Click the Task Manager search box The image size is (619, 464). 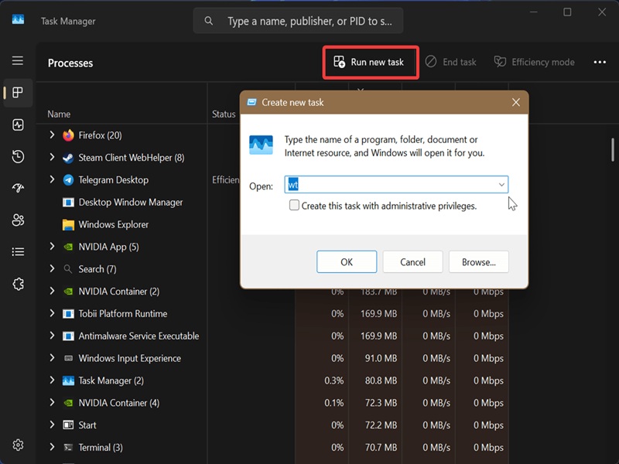(299, 21)
